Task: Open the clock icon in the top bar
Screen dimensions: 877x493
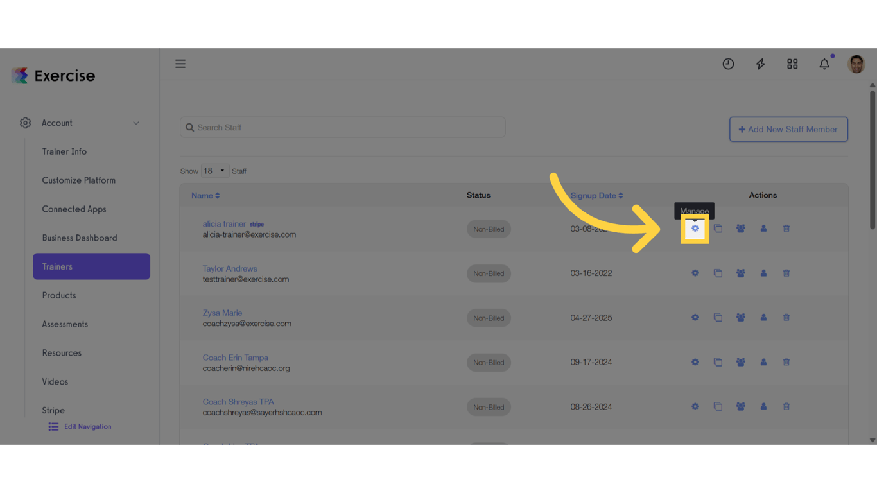Action: point(728,64)
